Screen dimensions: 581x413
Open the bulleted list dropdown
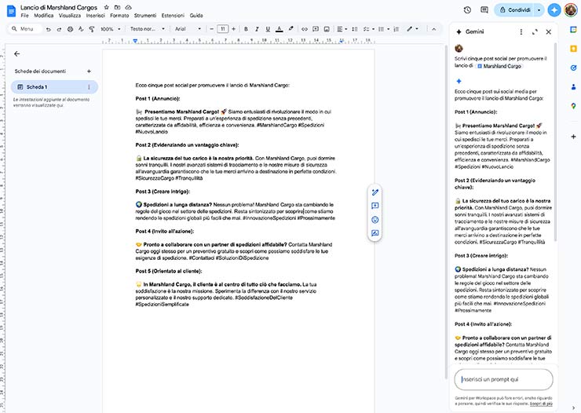(383, 29)
